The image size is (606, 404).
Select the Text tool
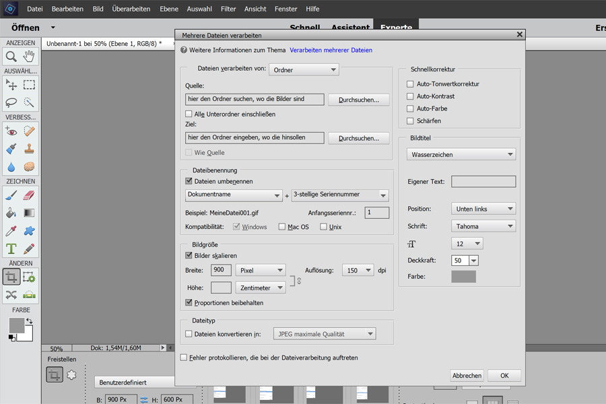coord(11,249)
